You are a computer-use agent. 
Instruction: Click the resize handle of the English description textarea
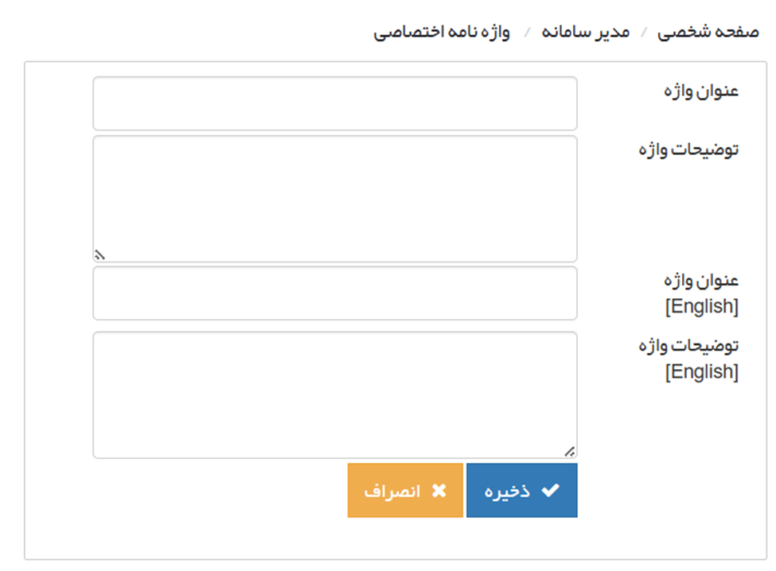coord(570,451)
